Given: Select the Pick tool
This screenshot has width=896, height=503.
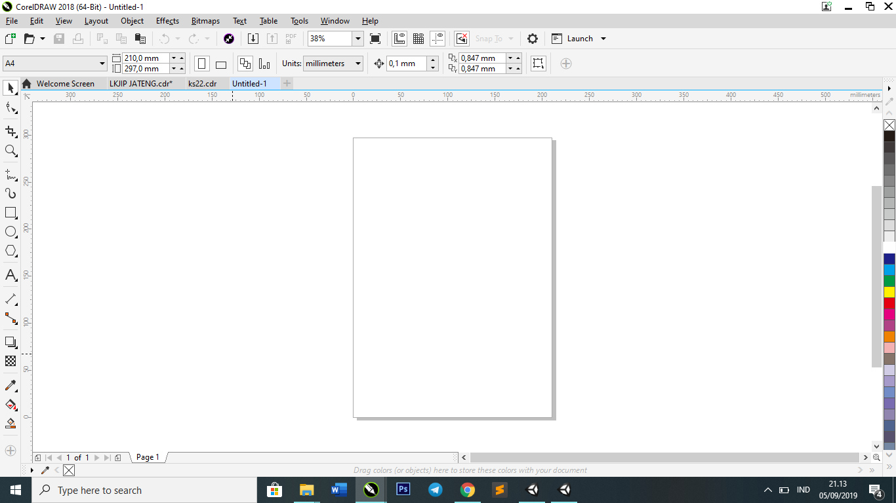Looking at the screenshot, I should click(x=10, y=88).
